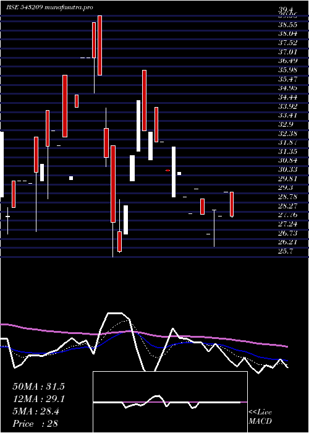Viewport: 309px width, 433px height.
Task: Click the 26.21 price axis label
Action: coord(287,242)
